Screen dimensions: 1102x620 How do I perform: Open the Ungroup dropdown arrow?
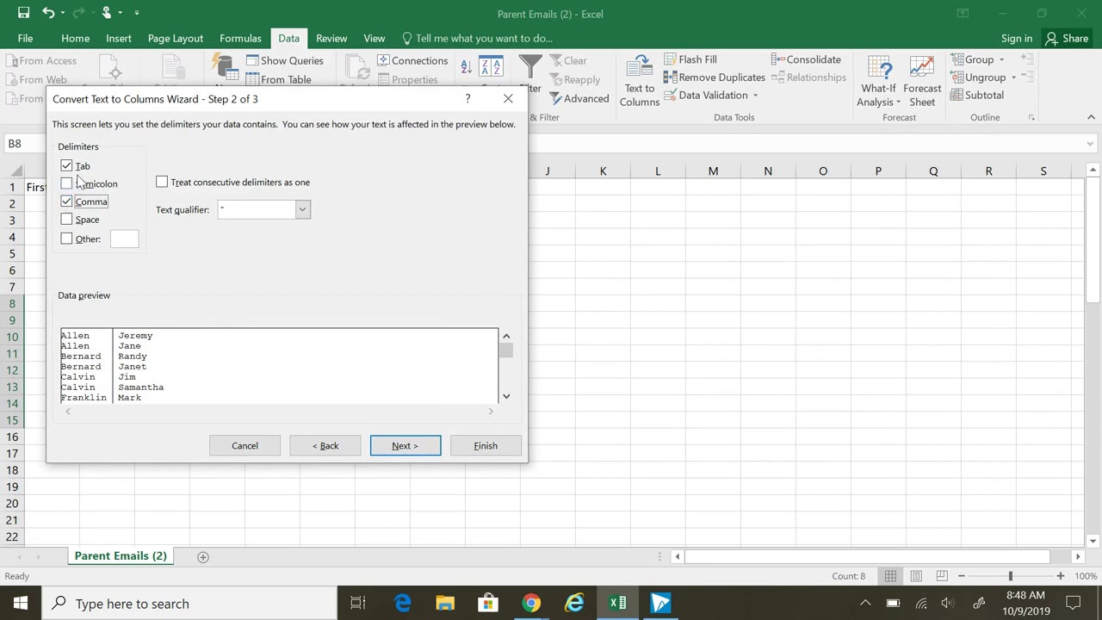pyautogui.click(x=1013, y=77)
